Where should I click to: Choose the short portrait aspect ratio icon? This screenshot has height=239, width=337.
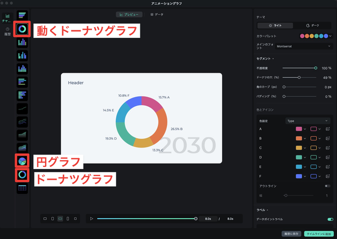coord(53,219)
